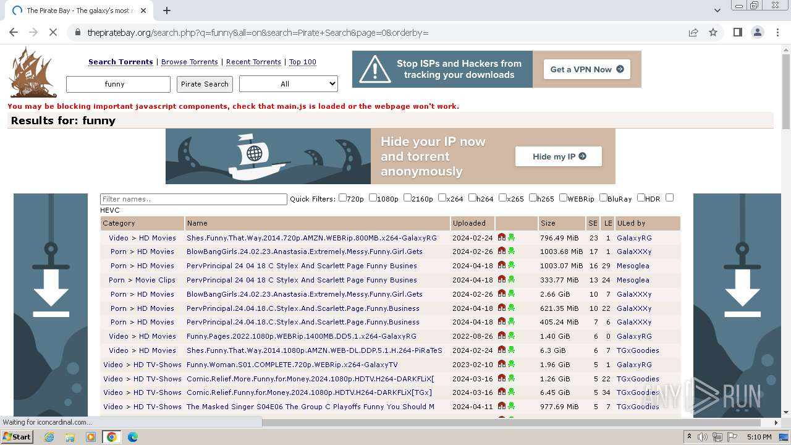Sort results by the LE leechers column
This screenshot has width=791, height=445.
click(608, 223)
